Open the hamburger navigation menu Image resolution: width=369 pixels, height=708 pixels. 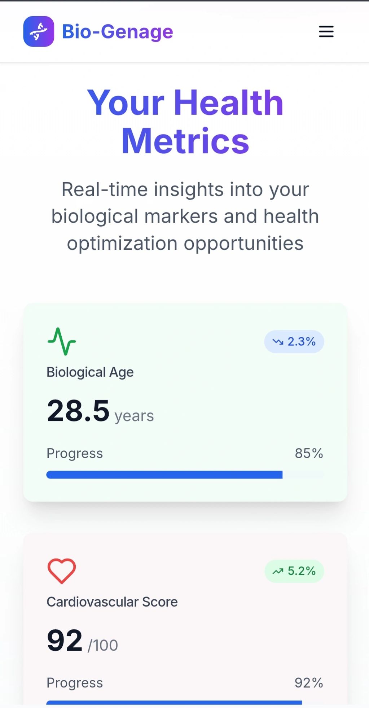(x=326, y=31)
